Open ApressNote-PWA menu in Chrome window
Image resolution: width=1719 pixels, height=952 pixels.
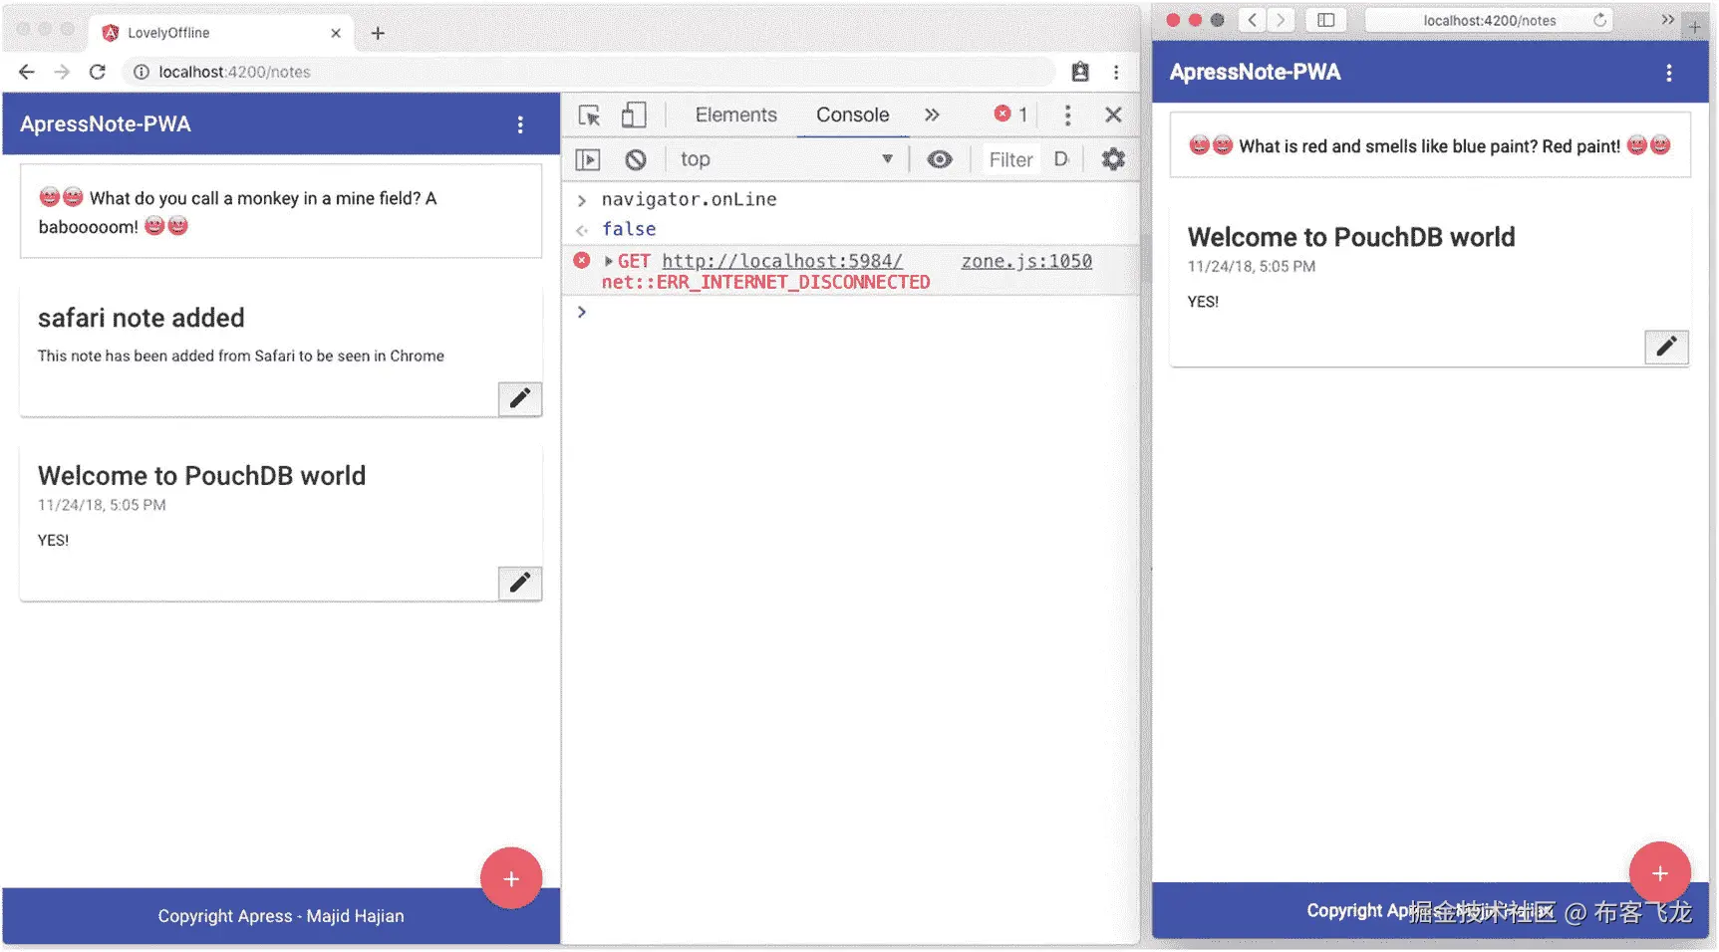(x=520, y=124)
